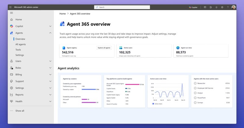Click the Agent registry card icon
Viewport: 244px width, 128px height.
click(x=64, y=48)
